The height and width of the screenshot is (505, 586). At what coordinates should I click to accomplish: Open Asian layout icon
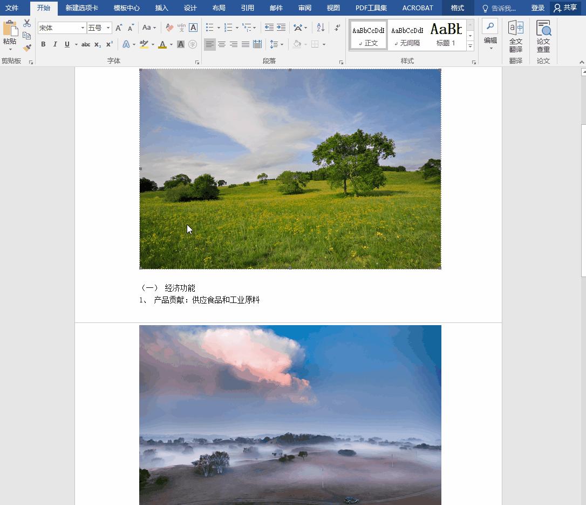[x=298, y=28]
